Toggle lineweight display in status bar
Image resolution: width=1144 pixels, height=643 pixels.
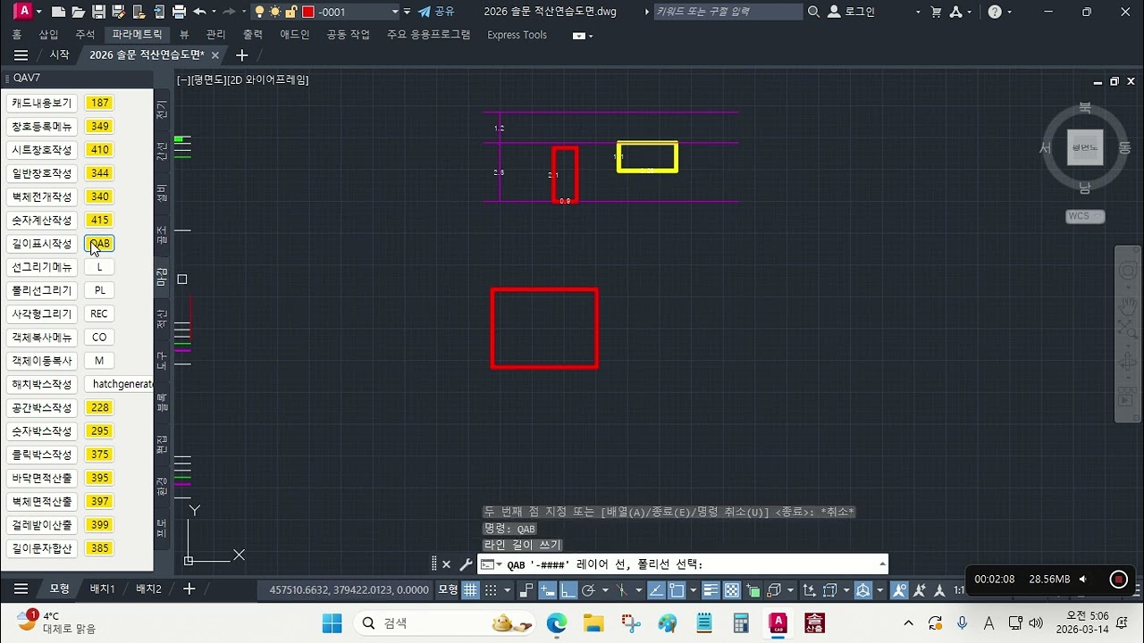click(x=710, y=590)
